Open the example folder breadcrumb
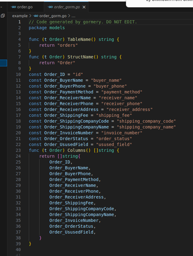Screen dimensions: 193x256 [x=20, y=16]
